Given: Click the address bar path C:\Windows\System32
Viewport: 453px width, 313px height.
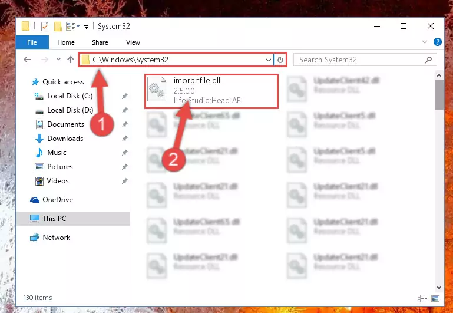Looking at the screenshot, I should point(130,60).
